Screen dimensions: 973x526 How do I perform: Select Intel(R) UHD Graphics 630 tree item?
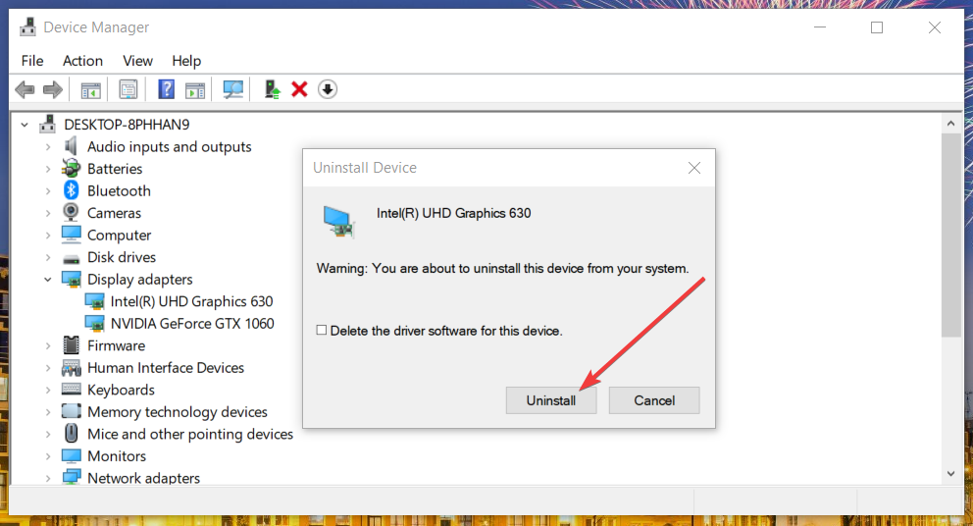(x=191, y=301)
